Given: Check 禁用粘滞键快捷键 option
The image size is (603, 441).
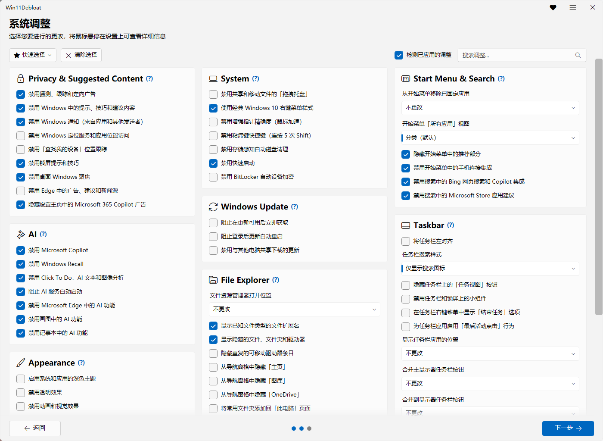Looking at the screenshot, I should (x=213, y=136).
